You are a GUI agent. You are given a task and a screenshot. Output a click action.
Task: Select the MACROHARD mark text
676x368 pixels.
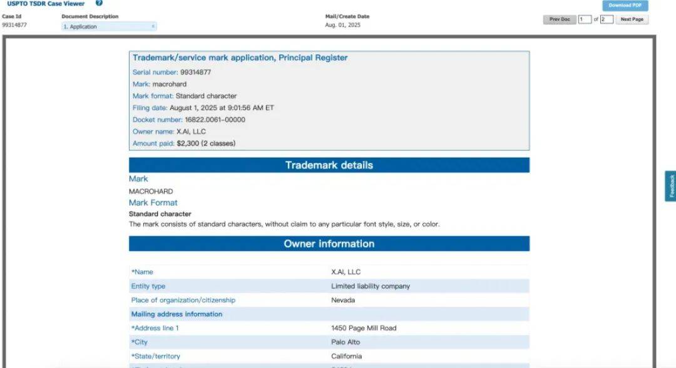pyautogui.click(x=151, y=192)
